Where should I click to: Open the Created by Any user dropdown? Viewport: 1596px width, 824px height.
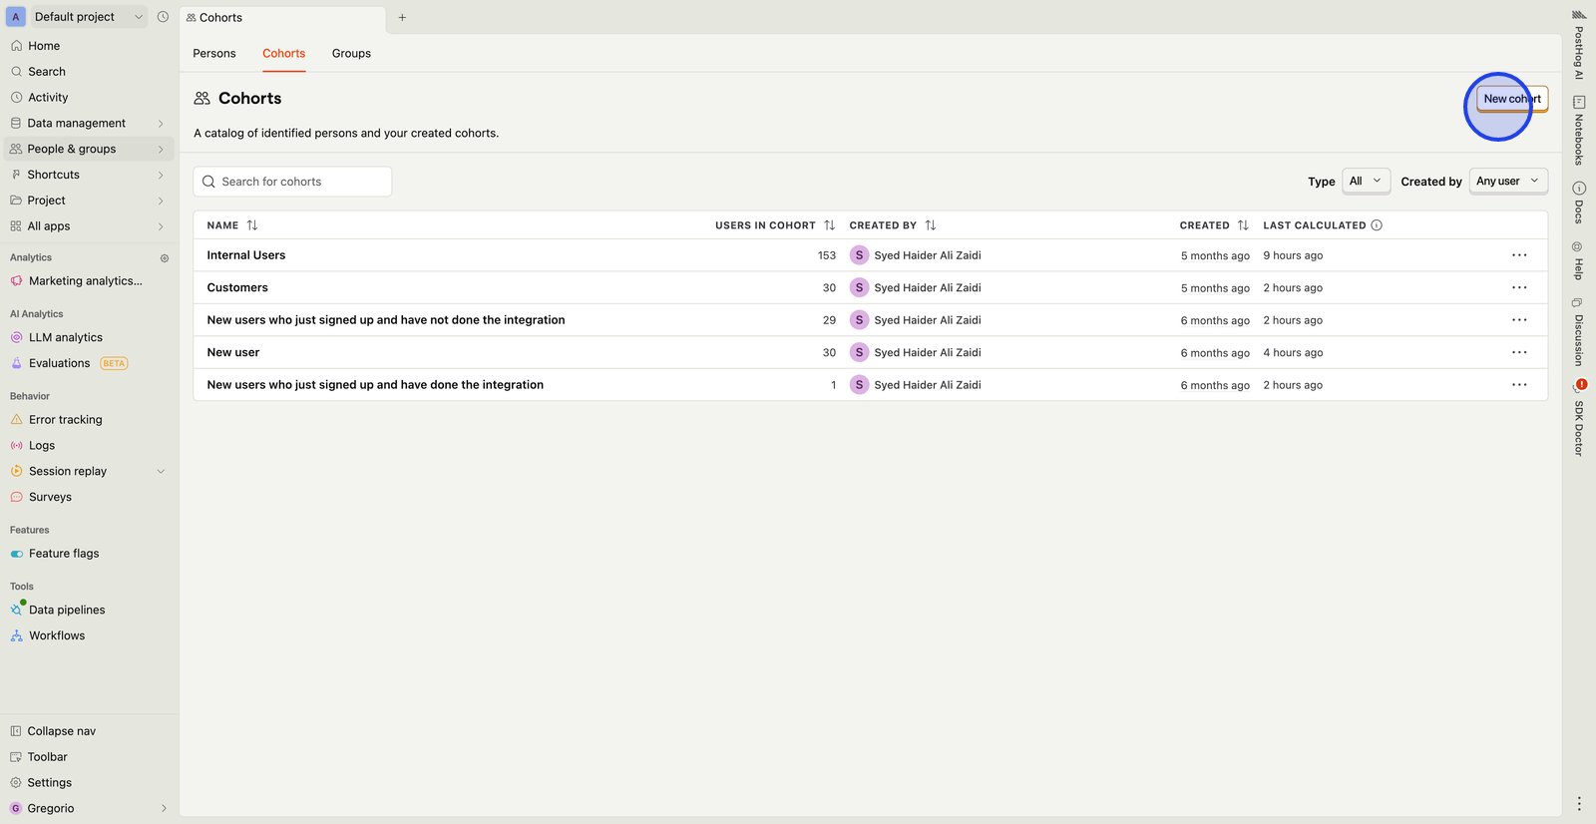coord(1507,182)
